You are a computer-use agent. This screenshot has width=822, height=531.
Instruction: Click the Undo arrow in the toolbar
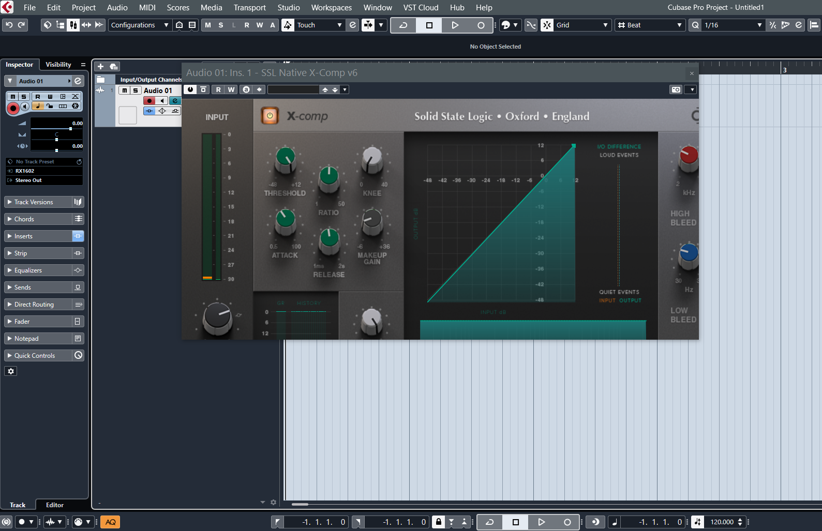[9, 25]
